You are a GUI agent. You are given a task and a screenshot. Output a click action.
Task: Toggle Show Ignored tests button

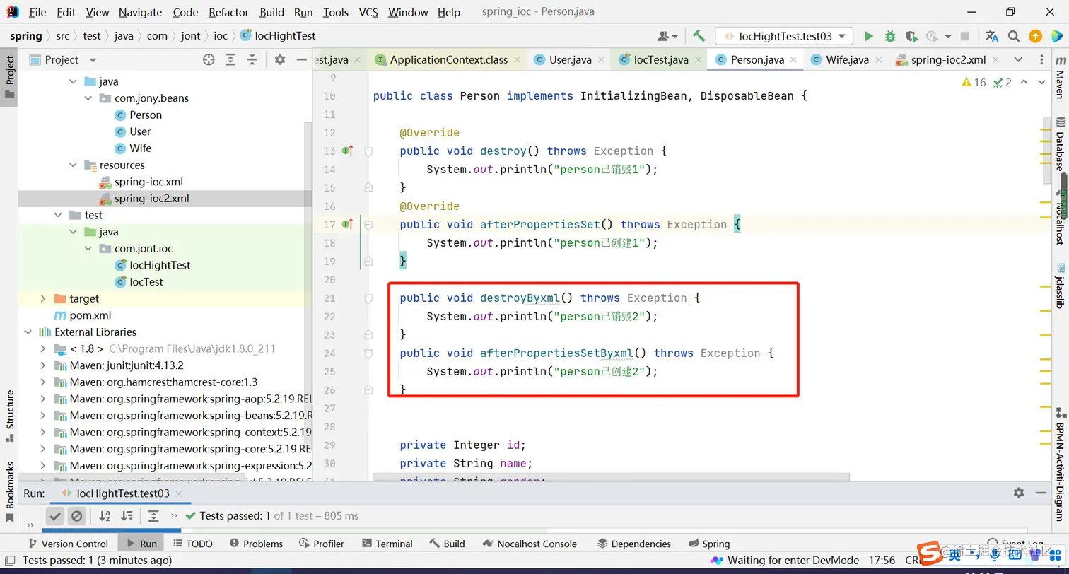pyautogui.click(x=76, y=516)
